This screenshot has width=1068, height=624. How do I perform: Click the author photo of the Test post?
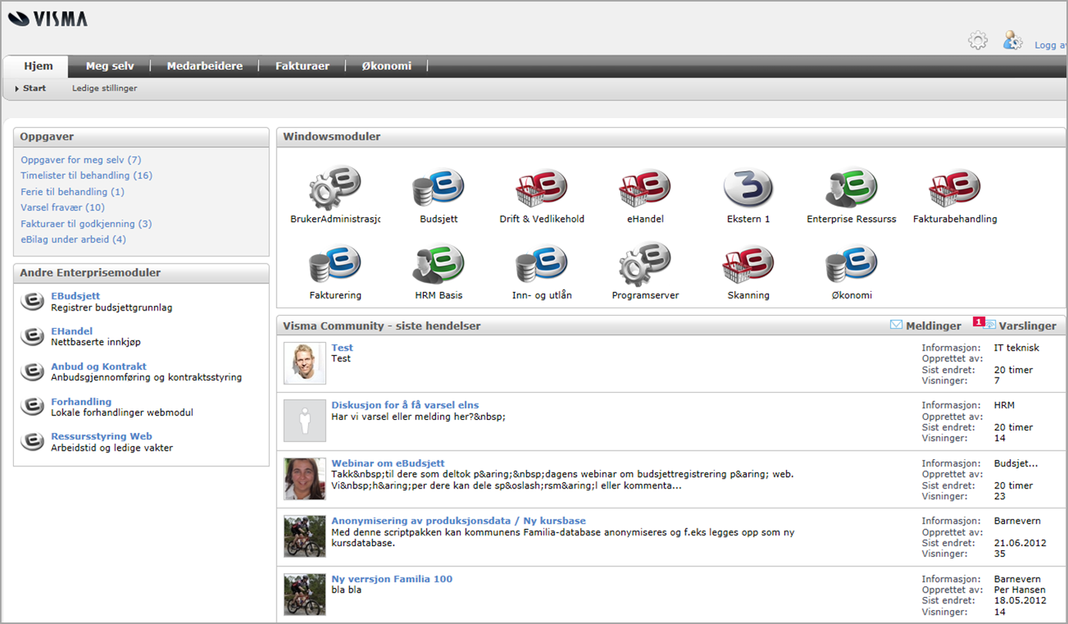304,364
